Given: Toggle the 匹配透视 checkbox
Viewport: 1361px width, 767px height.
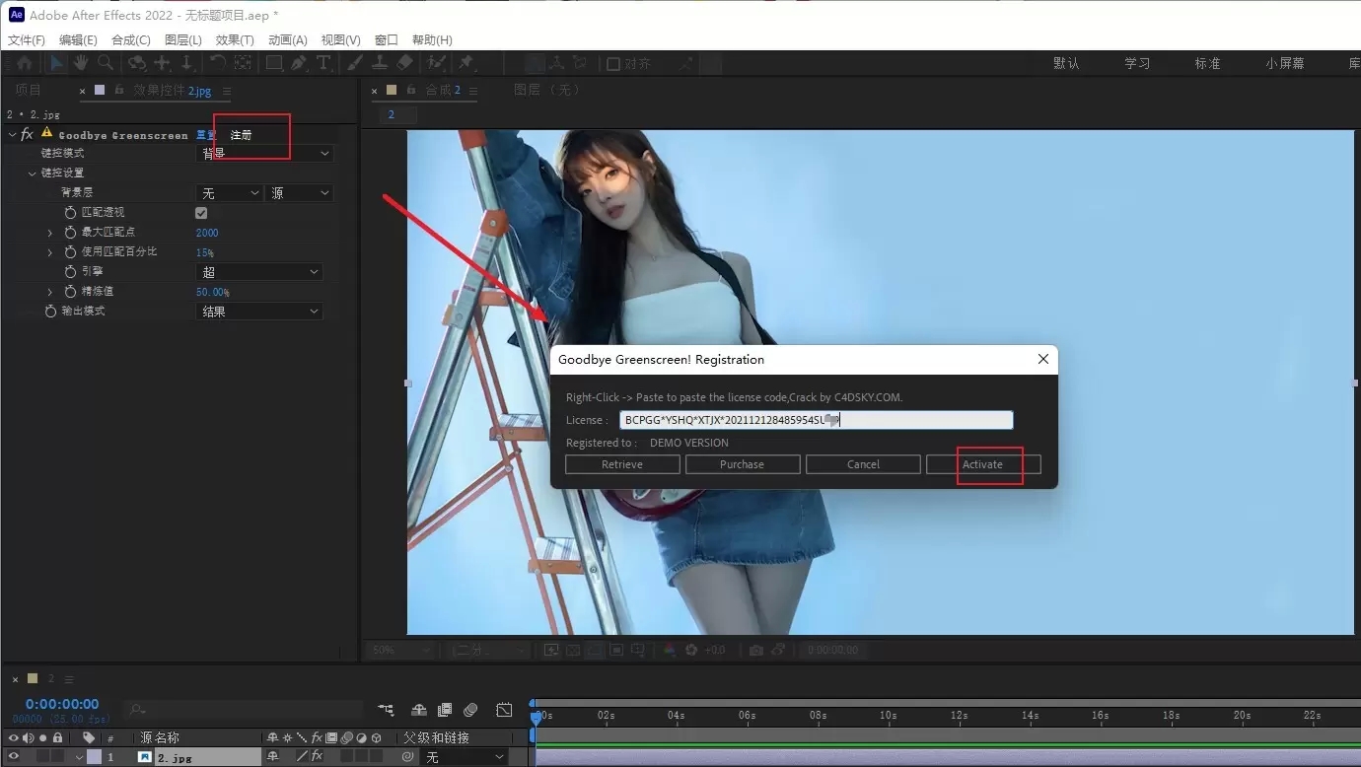Looking at the screenshot, I should click(201, 212).
